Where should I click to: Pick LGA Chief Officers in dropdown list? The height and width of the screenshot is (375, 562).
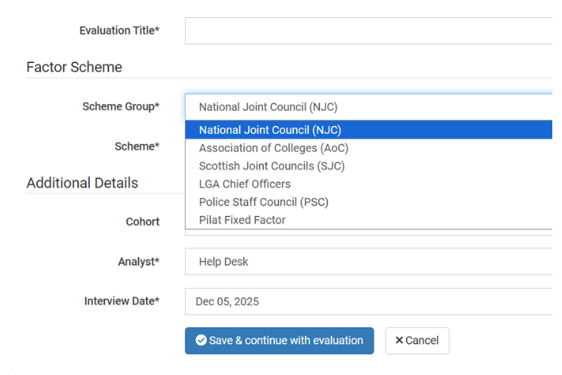[x=244, y=184]
